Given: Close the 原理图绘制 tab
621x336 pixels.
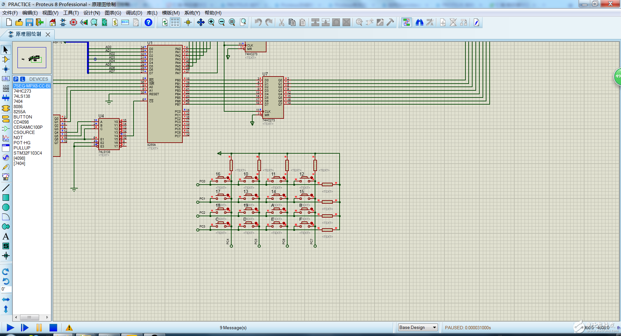Looking at the screenshot, I should [x=48, y=34].
